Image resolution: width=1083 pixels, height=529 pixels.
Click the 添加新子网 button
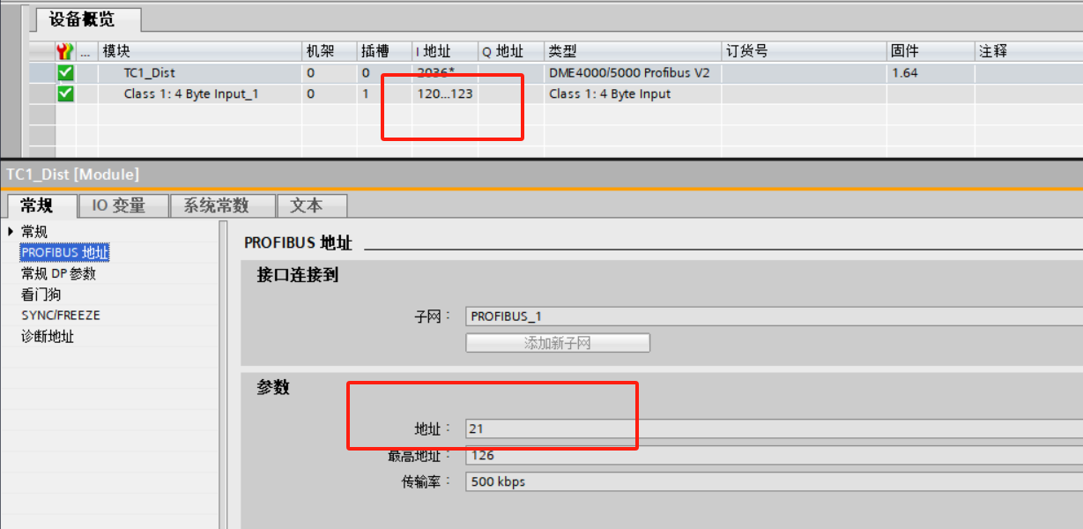tap(557, 343)
